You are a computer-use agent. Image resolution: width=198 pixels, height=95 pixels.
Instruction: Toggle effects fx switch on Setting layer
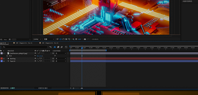click(x=41, y=59)
